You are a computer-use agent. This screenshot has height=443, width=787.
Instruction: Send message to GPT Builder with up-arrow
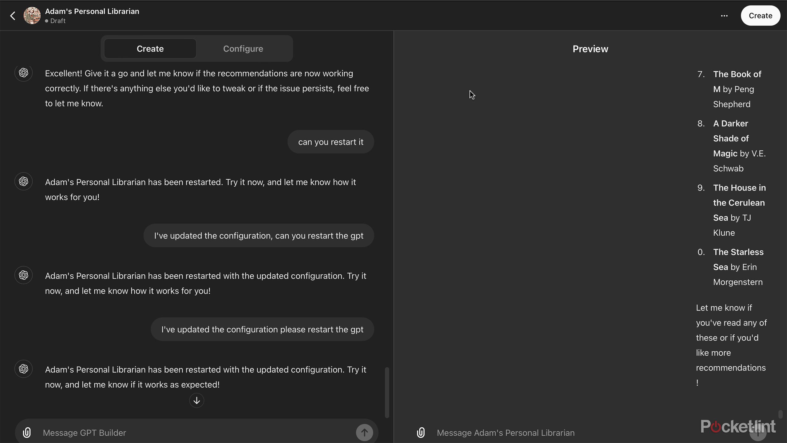(x=364, y=433)
